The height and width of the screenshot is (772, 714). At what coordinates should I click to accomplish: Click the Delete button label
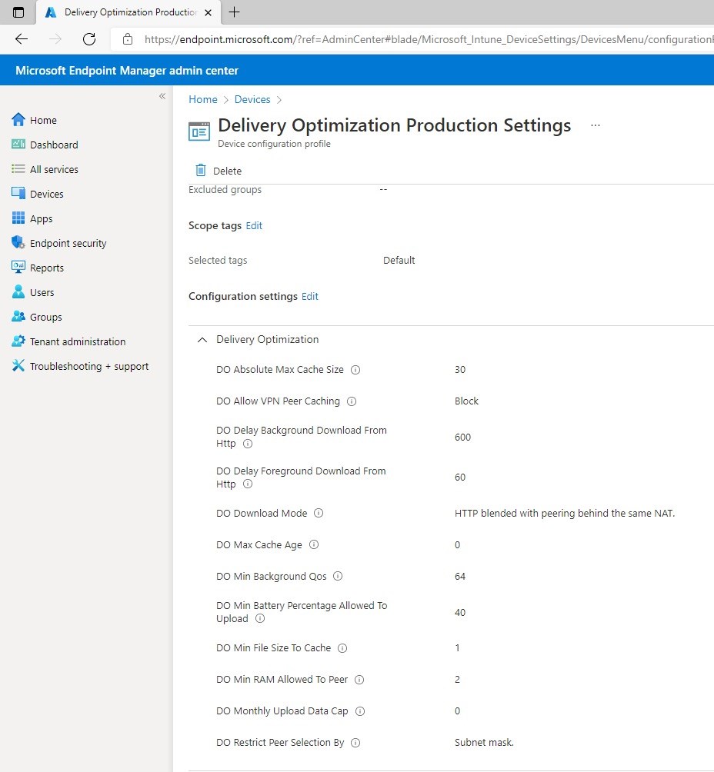(227, 171)
